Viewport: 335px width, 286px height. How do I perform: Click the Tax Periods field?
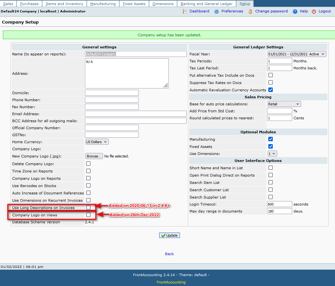(x=279, y=61)
